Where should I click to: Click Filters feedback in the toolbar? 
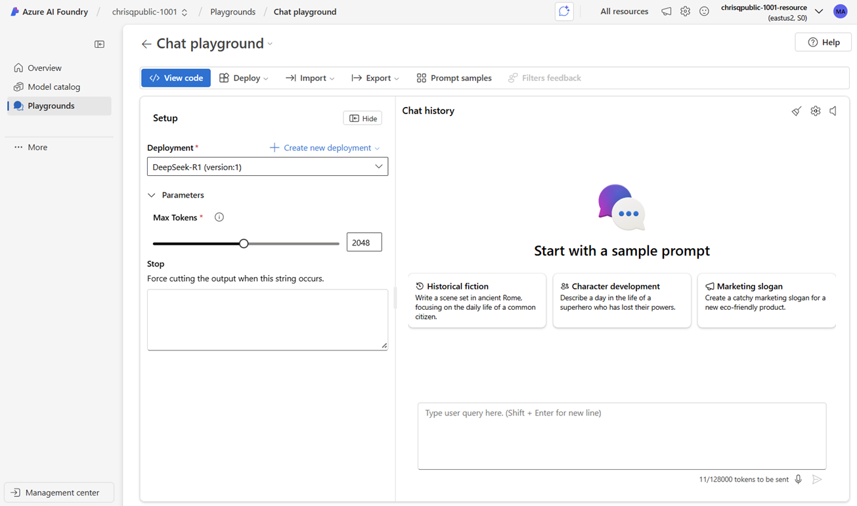[x=544, y=78]
